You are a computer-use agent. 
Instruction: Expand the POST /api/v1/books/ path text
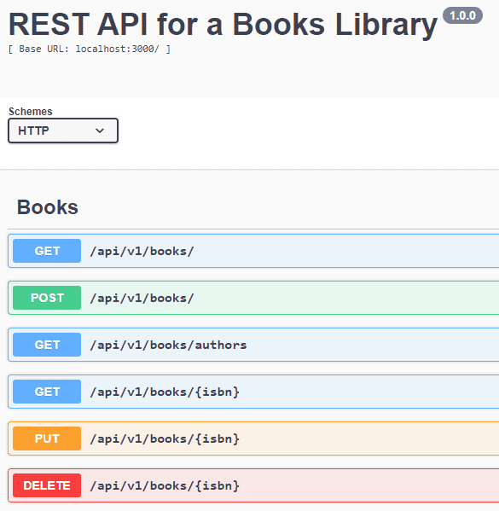coord(142,299)
